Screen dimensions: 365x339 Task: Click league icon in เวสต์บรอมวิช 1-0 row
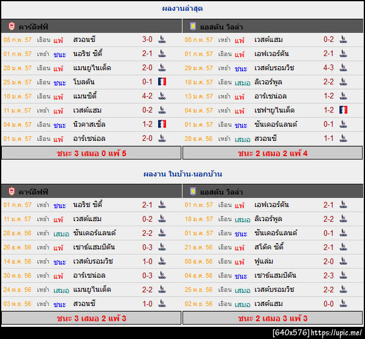tap(162, 261)
